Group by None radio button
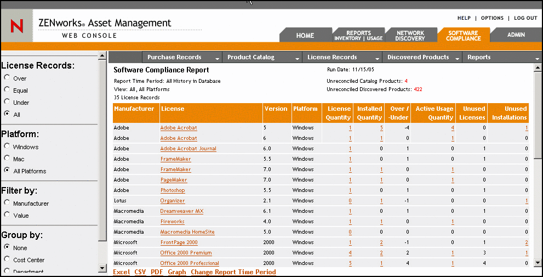543x277 pixels. (x=7, y=247)
